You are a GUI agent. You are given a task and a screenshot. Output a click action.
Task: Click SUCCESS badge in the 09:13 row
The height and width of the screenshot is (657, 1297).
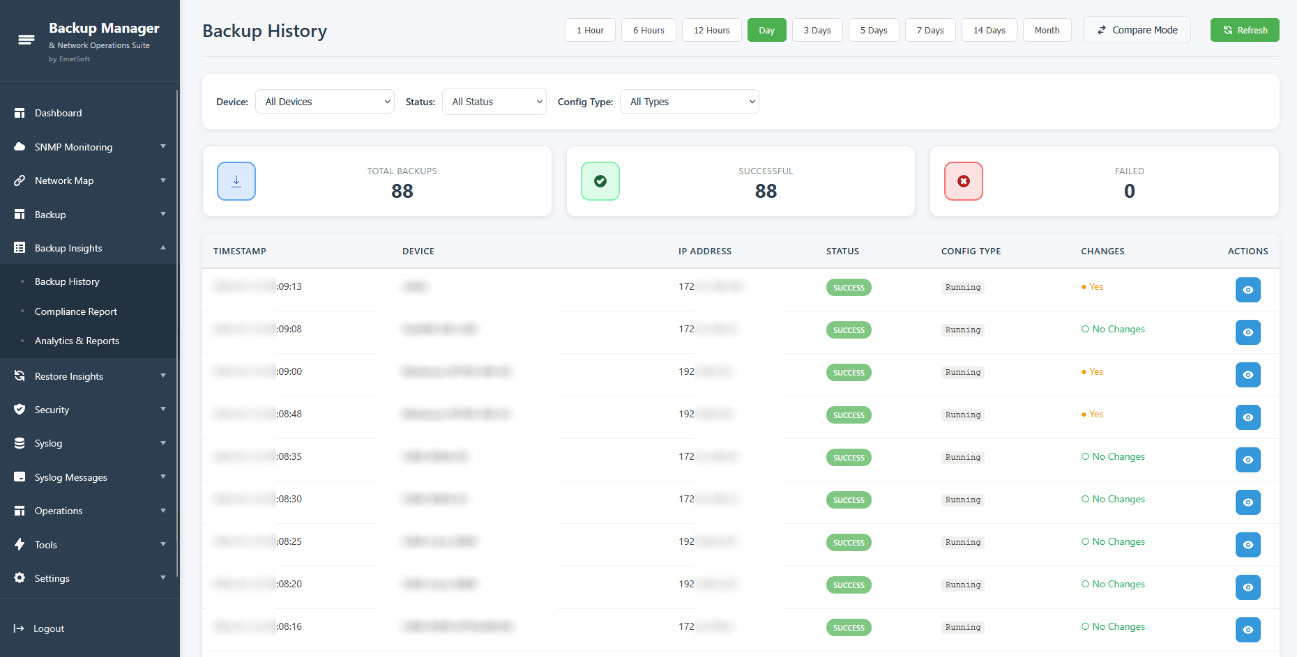click(x=849, y=288)
